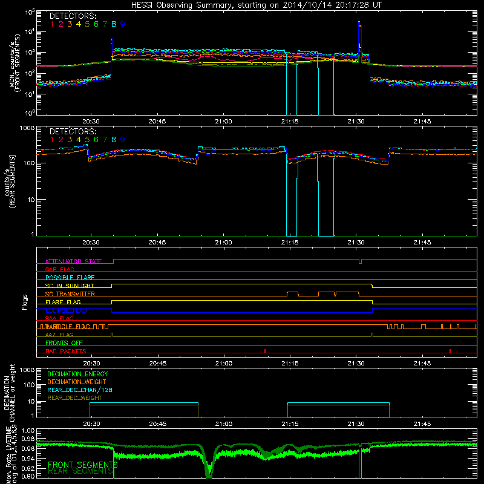This screenshot has width=484, height=484.
Task: Click 0.92 tick on livetime axis
Action: (x=27, y=468)
